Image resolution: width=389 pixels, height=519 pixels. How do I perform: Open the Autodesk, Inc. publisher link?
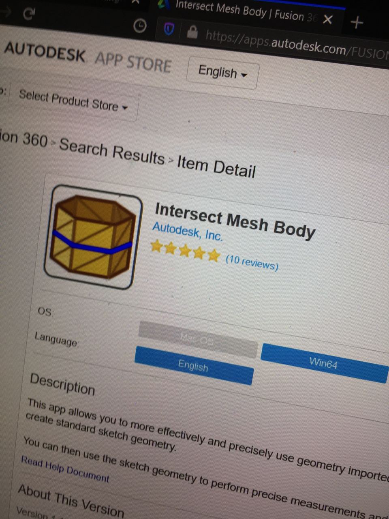pos(187,232)
